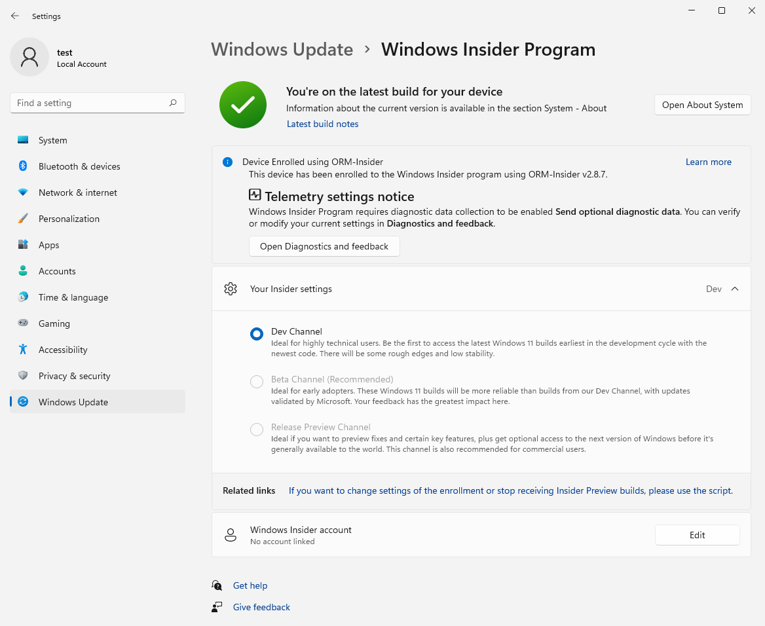
Task: Minimize the Settings window
Action: pyautogui.click(x=692, y=10)
